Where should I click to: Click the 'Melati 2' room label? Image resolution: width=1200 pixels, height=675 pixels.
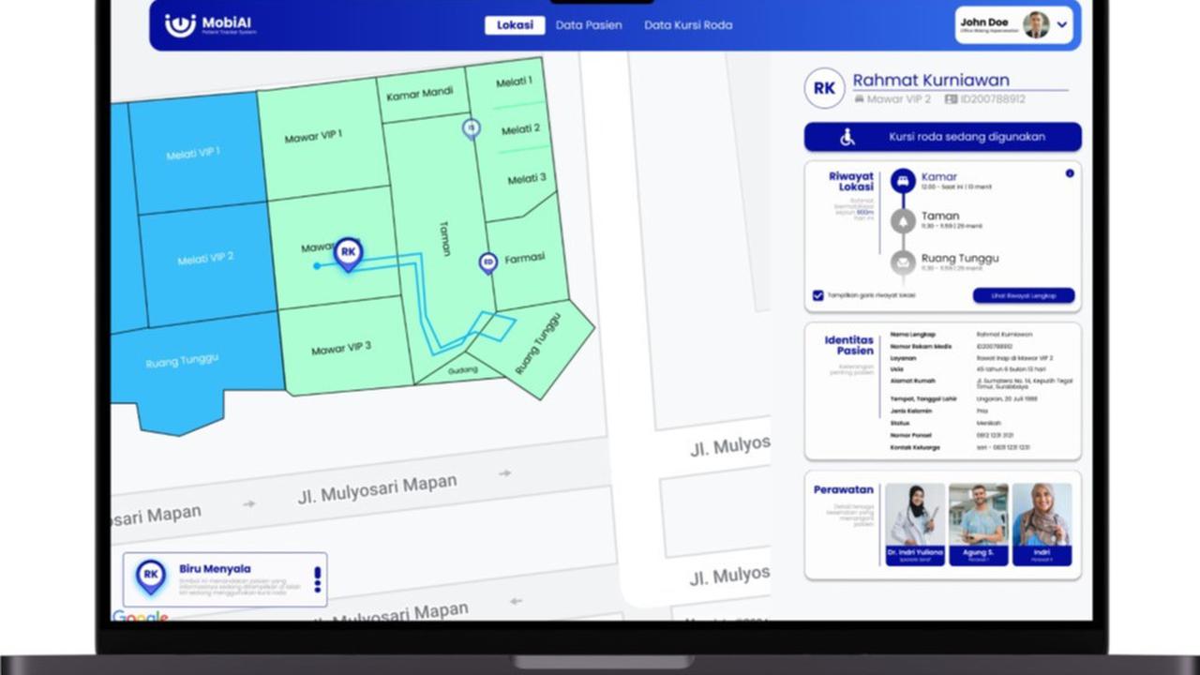(520, 129)
